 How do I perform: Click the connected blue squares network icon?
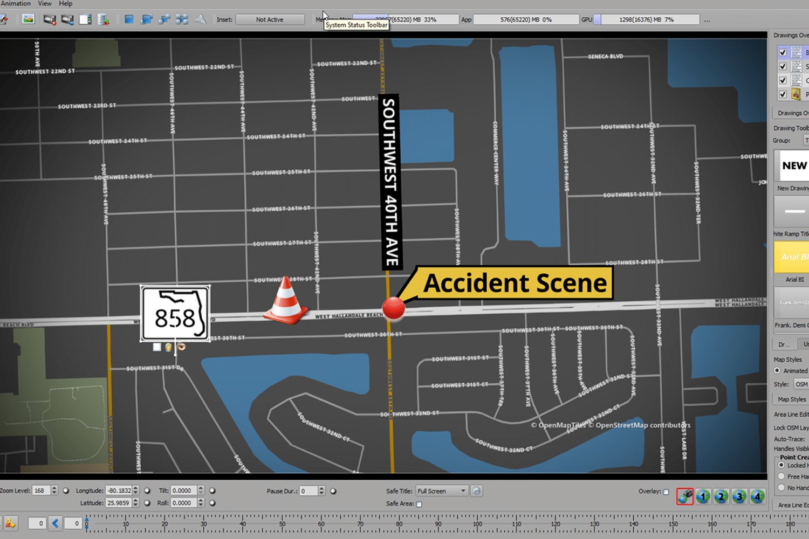(182, 19)
